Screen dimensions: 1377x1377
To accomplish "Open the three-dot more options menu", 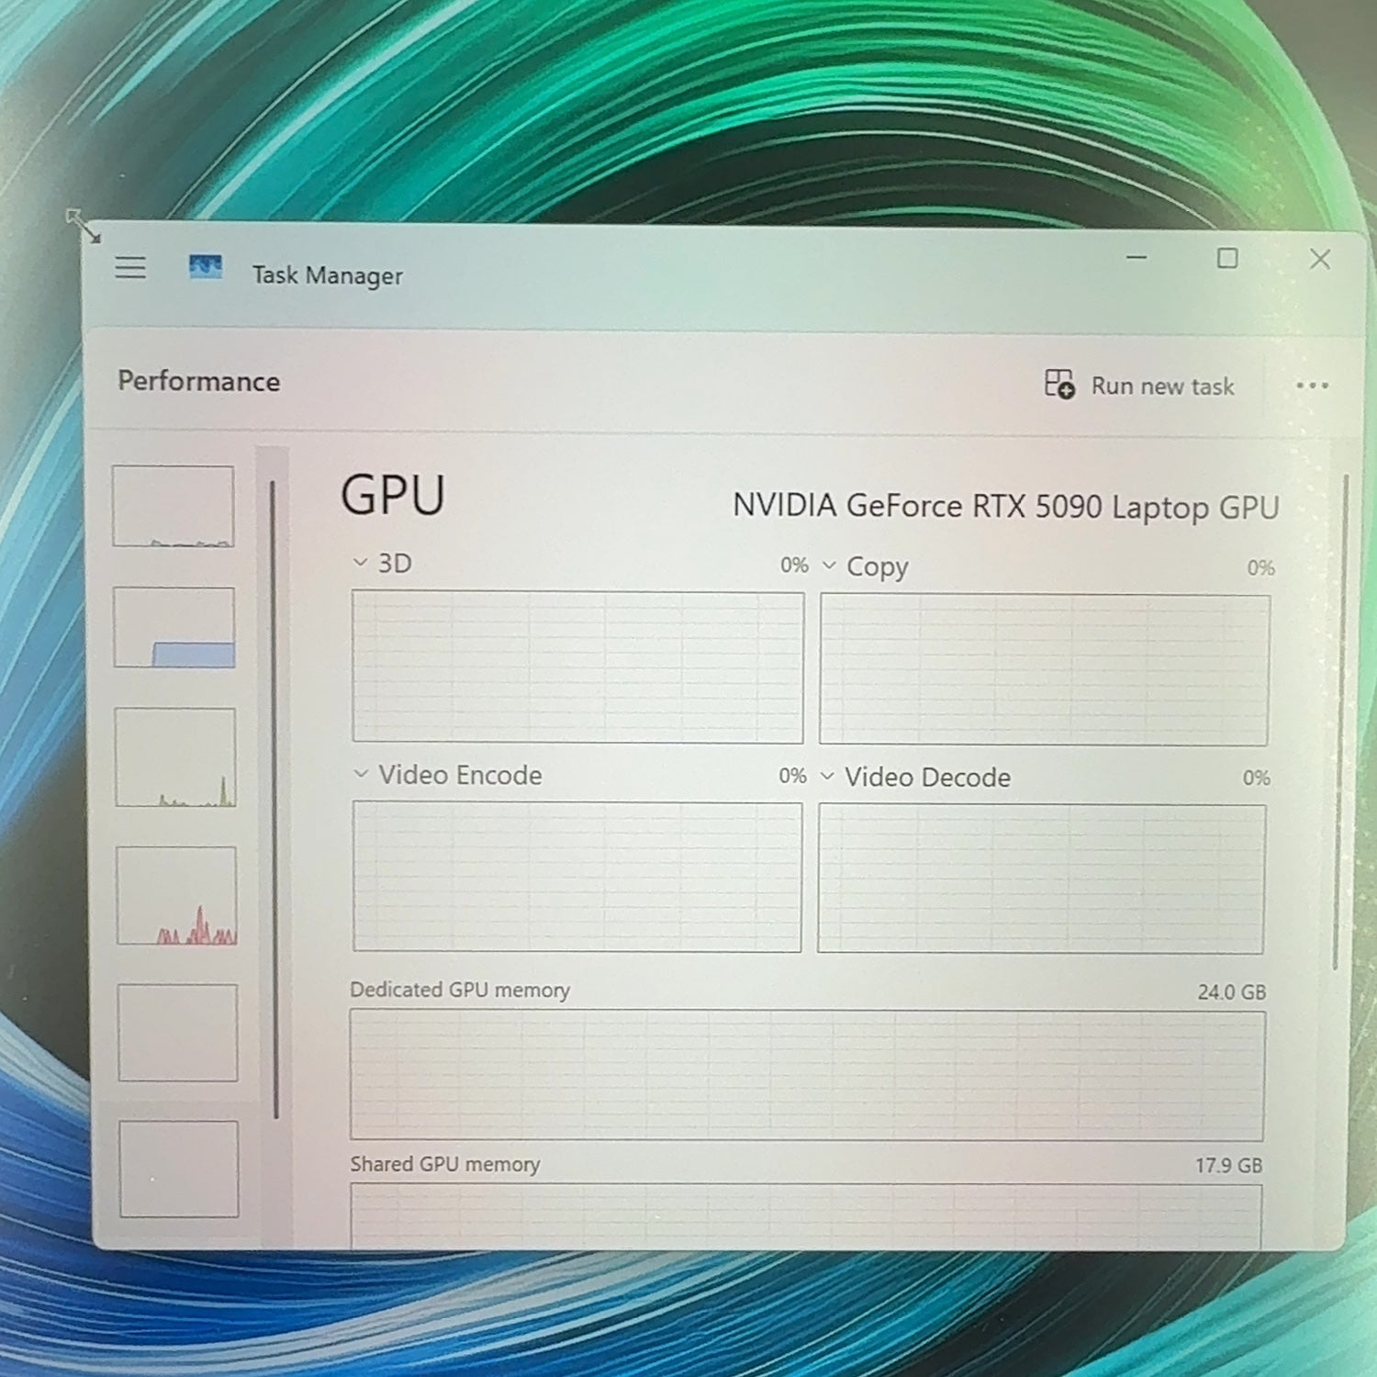I will pos(1312,386).
